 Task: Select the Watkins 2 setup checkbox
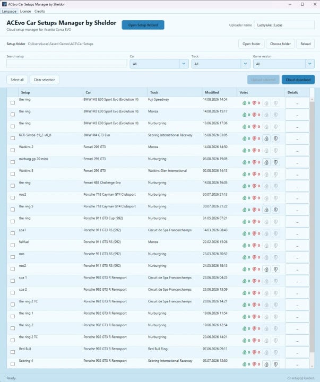point(13,150)
